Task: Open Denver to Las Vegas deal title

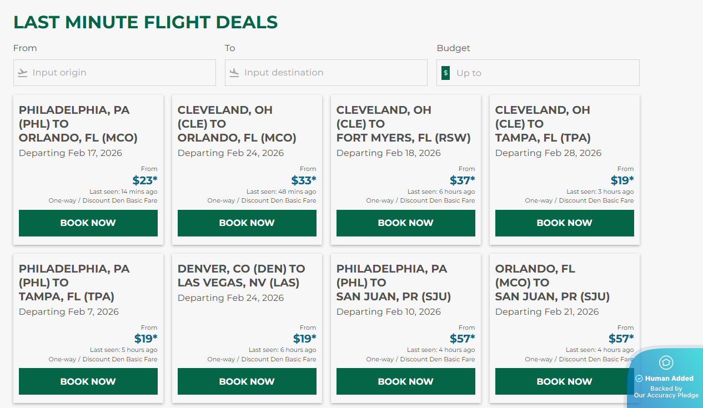Action: 241,276
